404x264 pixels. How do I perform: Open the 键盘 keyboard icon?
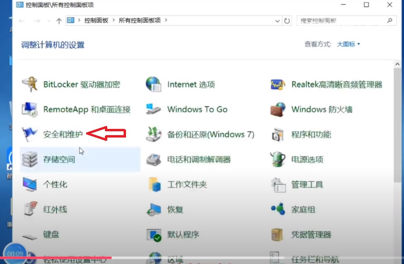[30, 236]
